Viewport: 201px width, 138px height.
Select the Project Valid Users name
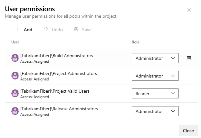click(55, 91)
